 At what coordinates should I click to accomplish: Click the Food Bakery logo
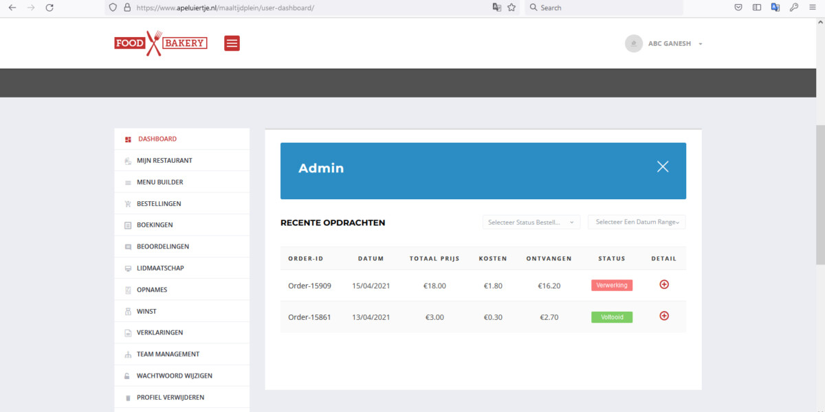coord(161,43)
